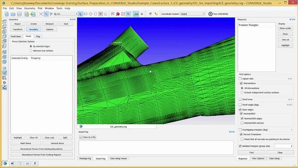Click the Mark fence button

click(x=26, y=143)
